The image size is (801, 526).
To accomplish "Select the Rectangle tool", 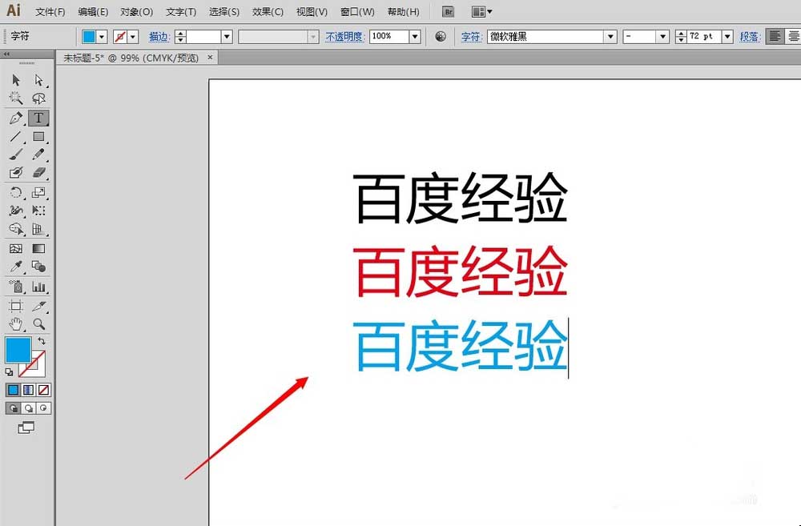I will pos(38,136).
